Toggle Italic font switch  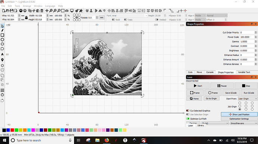click(x=126, y=20)
